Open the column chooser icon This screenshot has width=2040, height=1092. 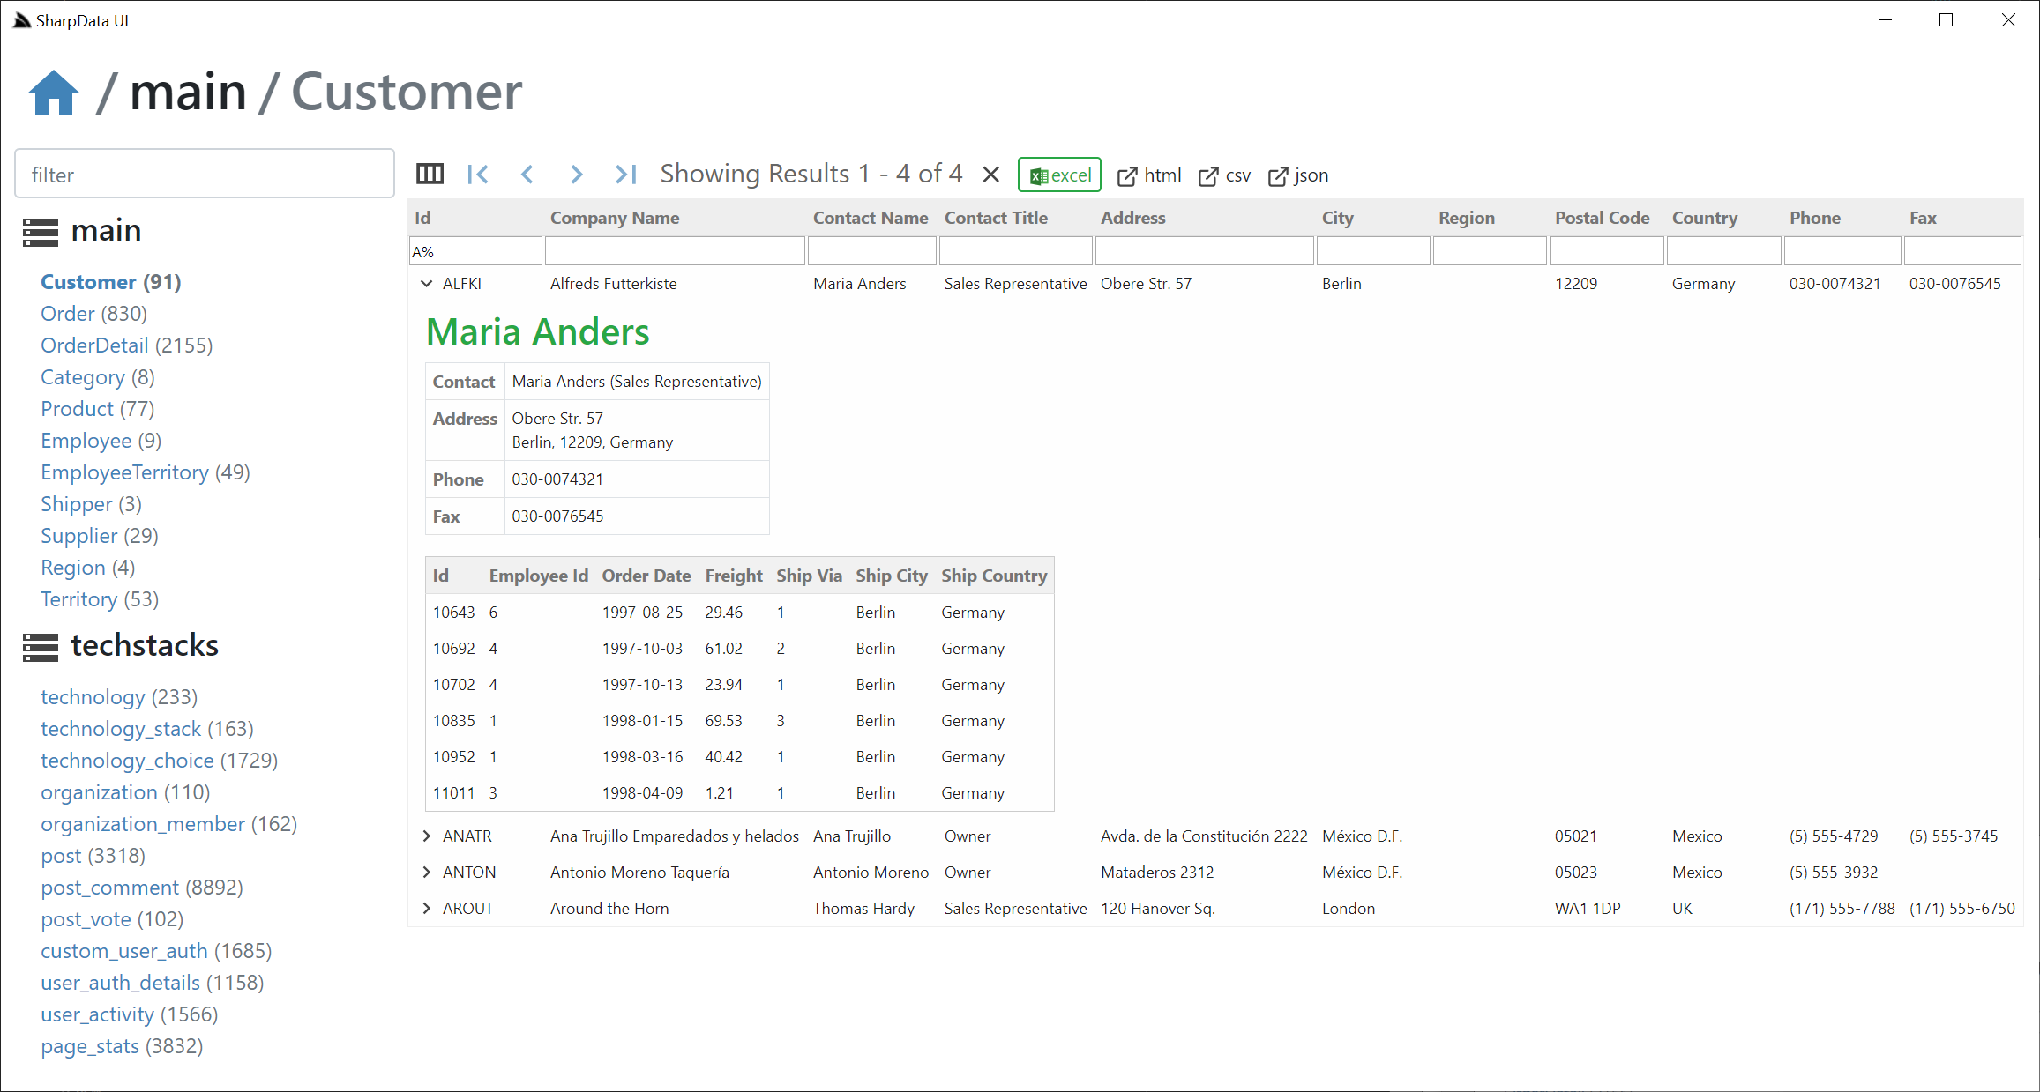430,175
